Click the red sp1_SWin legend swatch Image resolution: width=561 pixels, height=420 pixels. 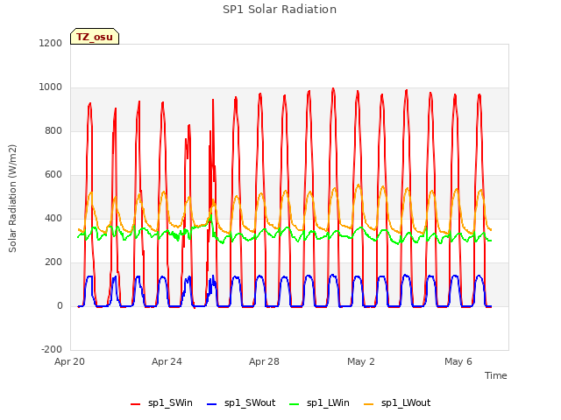point(135,404)
